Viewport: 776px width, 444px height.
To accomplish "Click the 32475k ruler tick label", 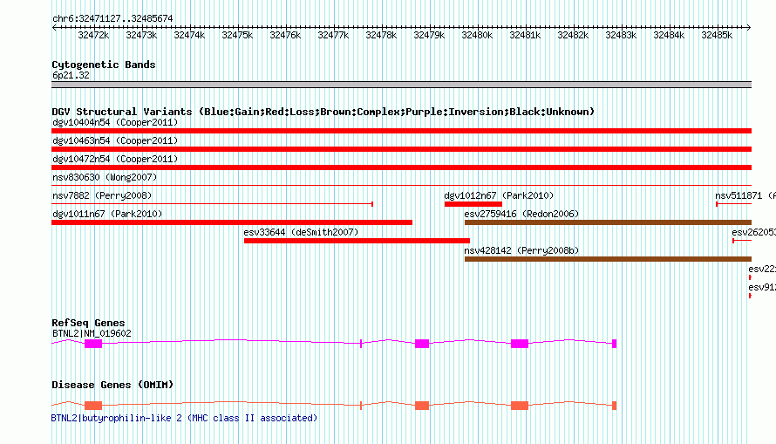I will (x=237, y=35).
